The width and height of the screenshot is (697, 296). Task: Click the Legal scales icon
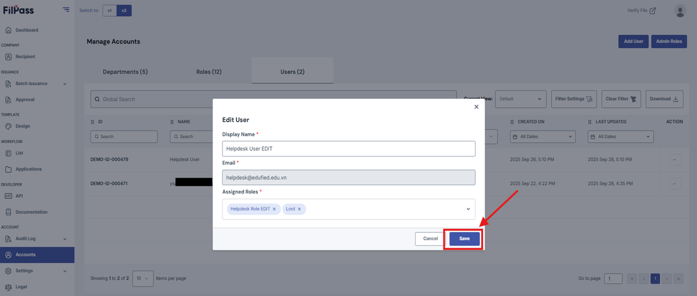[x=9, y=287]
